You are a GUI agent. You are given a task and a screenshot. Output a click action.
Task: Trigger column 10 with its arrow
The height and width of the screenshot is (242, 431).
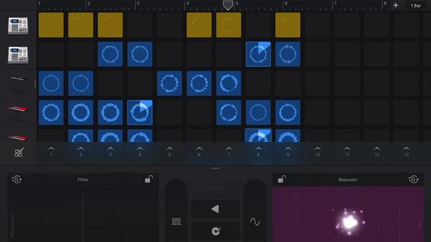pos(317,151)
